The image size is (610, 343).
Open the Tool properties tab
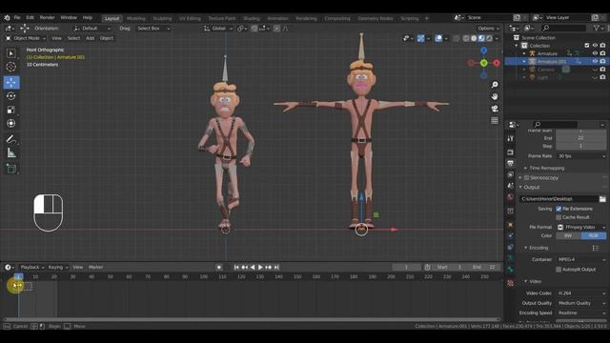(511, 138)
